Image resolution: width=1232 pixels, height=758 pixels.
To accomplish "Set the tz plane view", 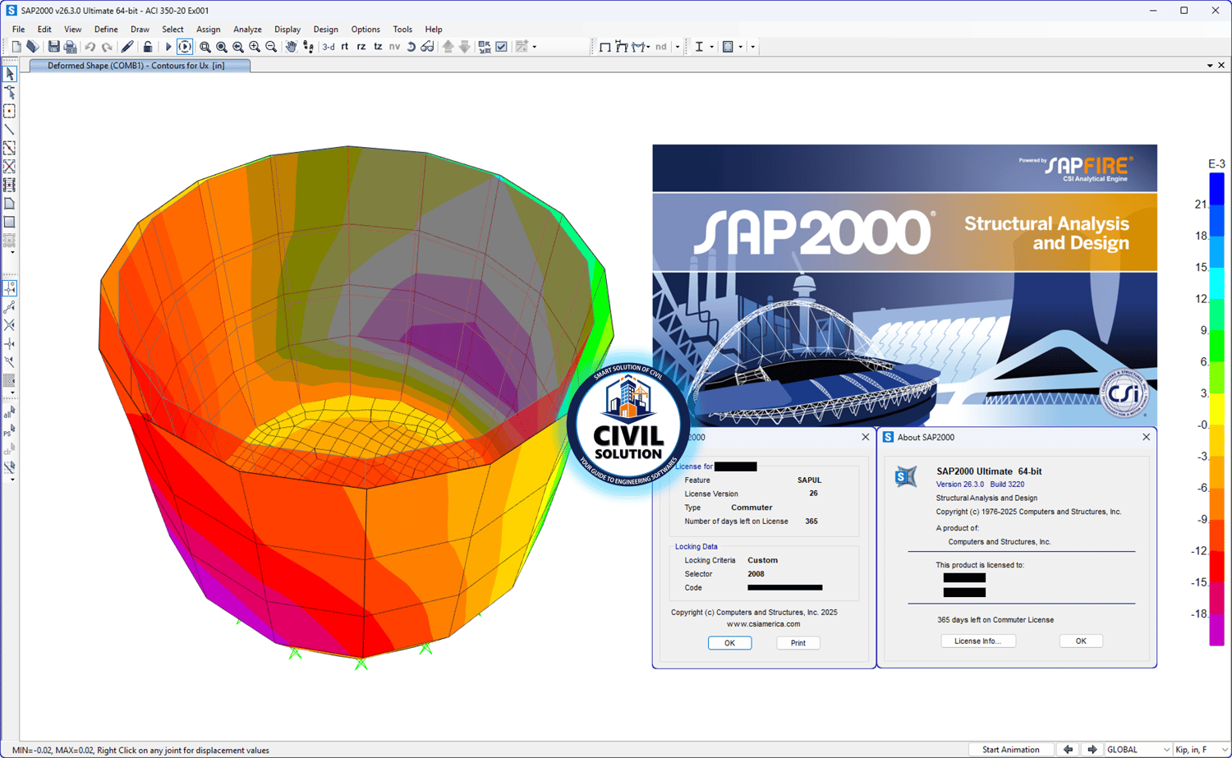I will click(378, 47).
